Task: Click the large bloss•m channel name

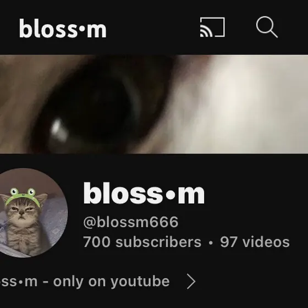Action: [x=144, y=194]
